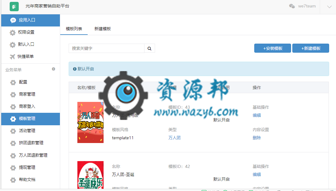Focus the 搜索关键字 search field
Screen dimensions: 336x191
106,48
